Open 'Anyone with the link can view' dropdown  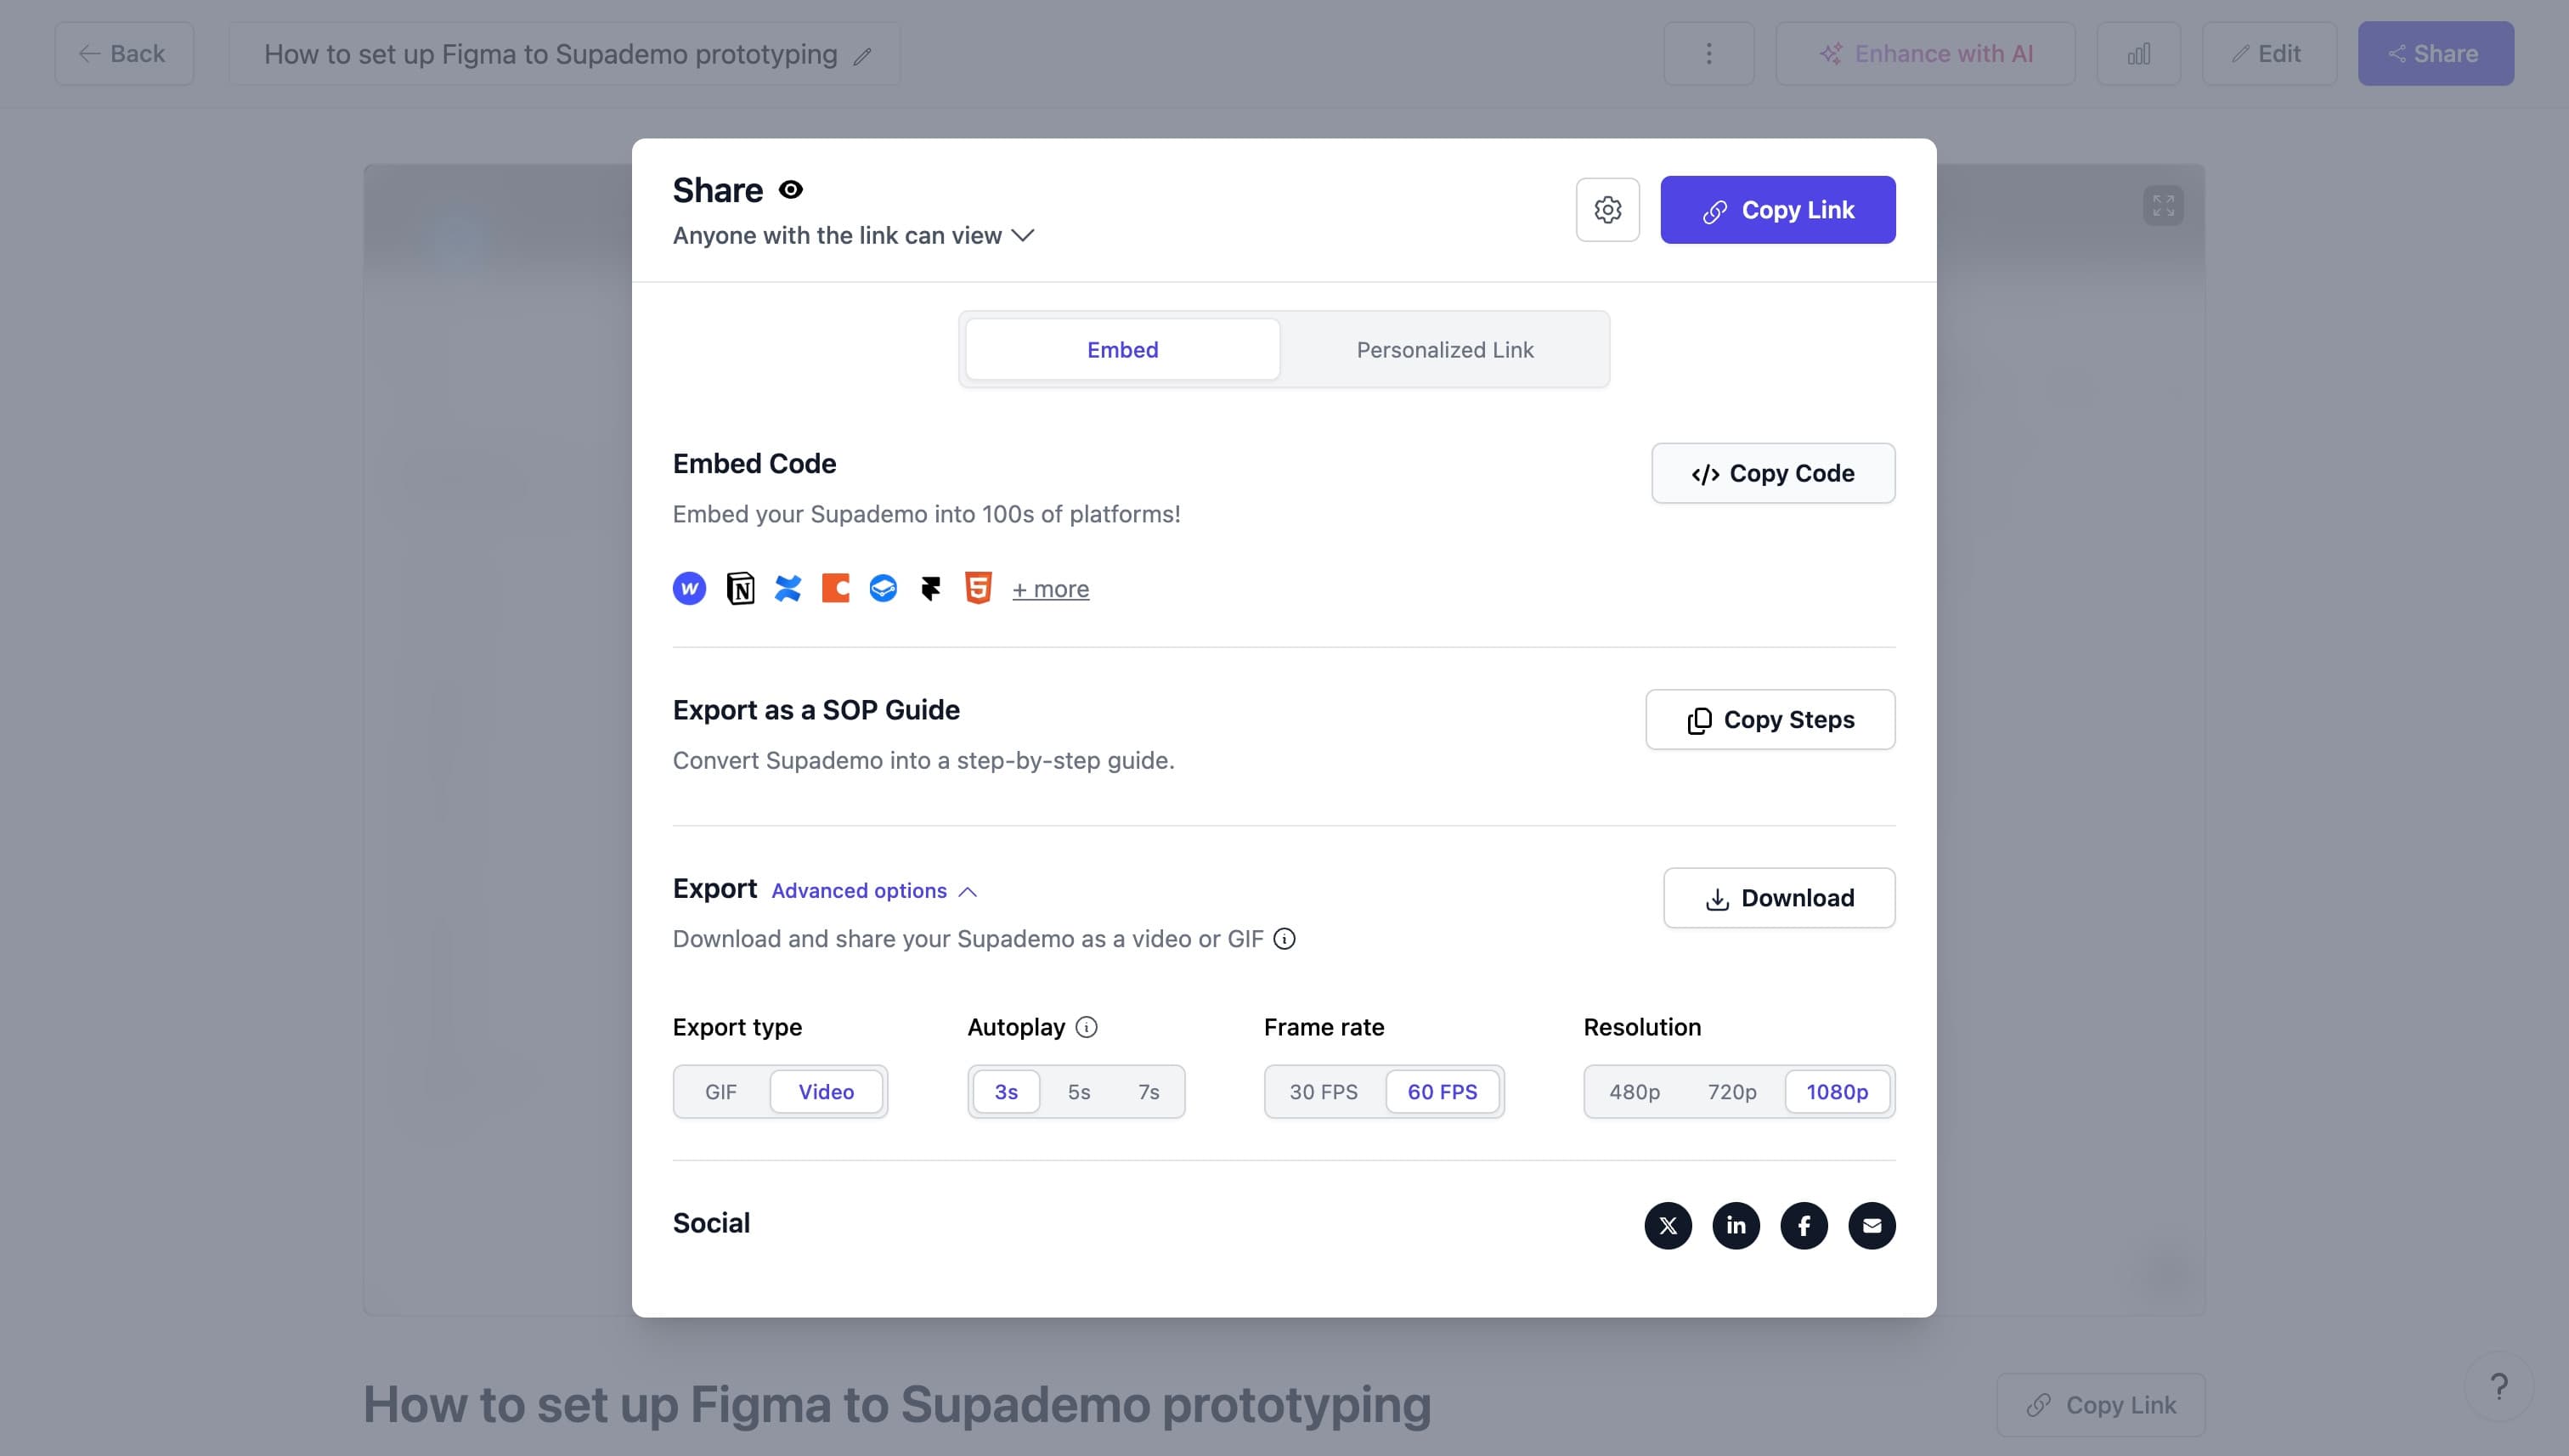tap(853, 236)
